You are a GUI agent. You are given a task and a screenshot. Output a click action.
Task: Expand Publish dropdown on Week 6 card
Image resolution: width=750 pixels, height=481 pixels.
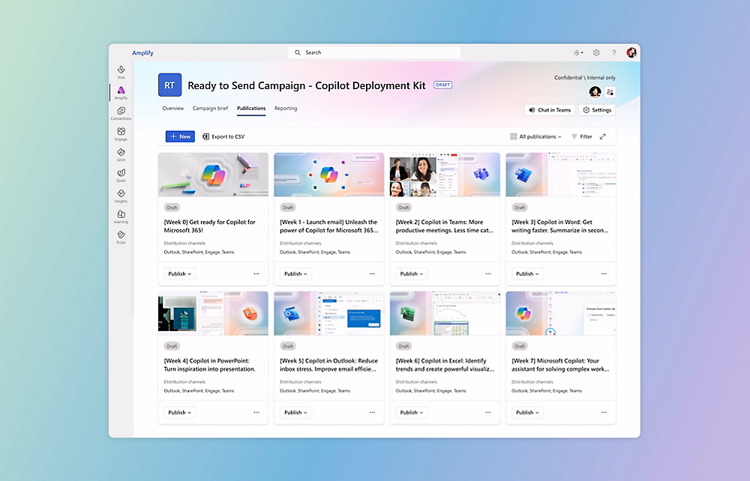(411, 412)
